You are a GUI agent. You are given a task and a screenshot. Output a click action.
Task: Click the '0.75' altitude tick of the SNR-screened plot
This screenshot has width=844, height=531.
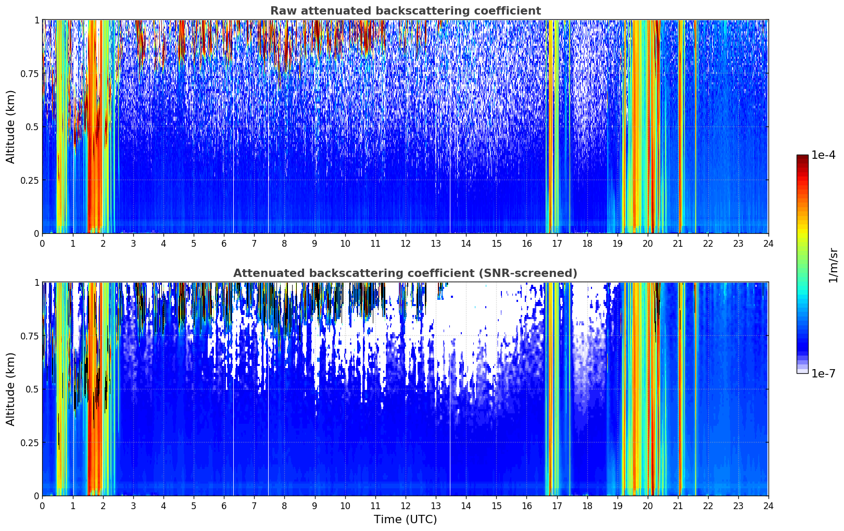[30, 336]
